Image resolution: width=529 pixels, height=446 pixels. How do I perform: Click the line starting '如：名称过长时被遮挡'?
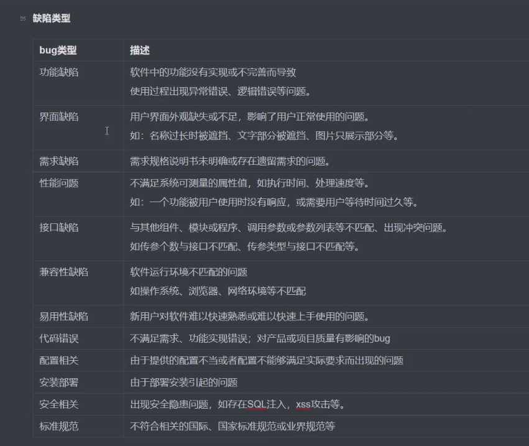pyautogui.click(x=264, y=136)
